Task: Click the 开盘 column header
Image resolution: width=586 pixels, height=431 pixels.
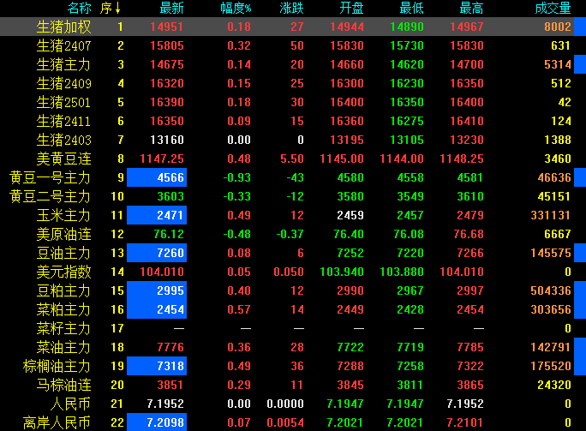Action: (351, 8)
